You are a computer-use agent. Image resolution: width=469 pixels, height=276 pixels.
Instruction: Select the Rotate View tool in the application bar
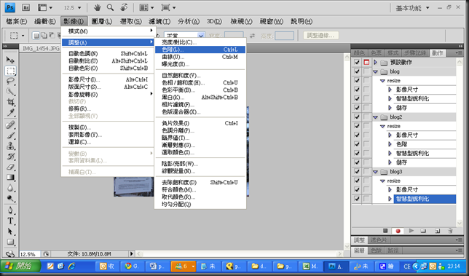tap(124, 7)
